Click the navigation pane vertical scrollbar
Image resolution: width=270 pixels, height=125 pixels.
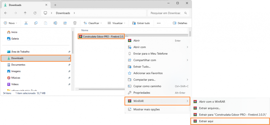[73, 42]
